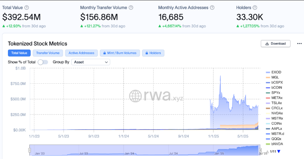The image size is (304, 159).
Task: Click the Monthly Transfer Volume info icon
Action: [131, 8]
